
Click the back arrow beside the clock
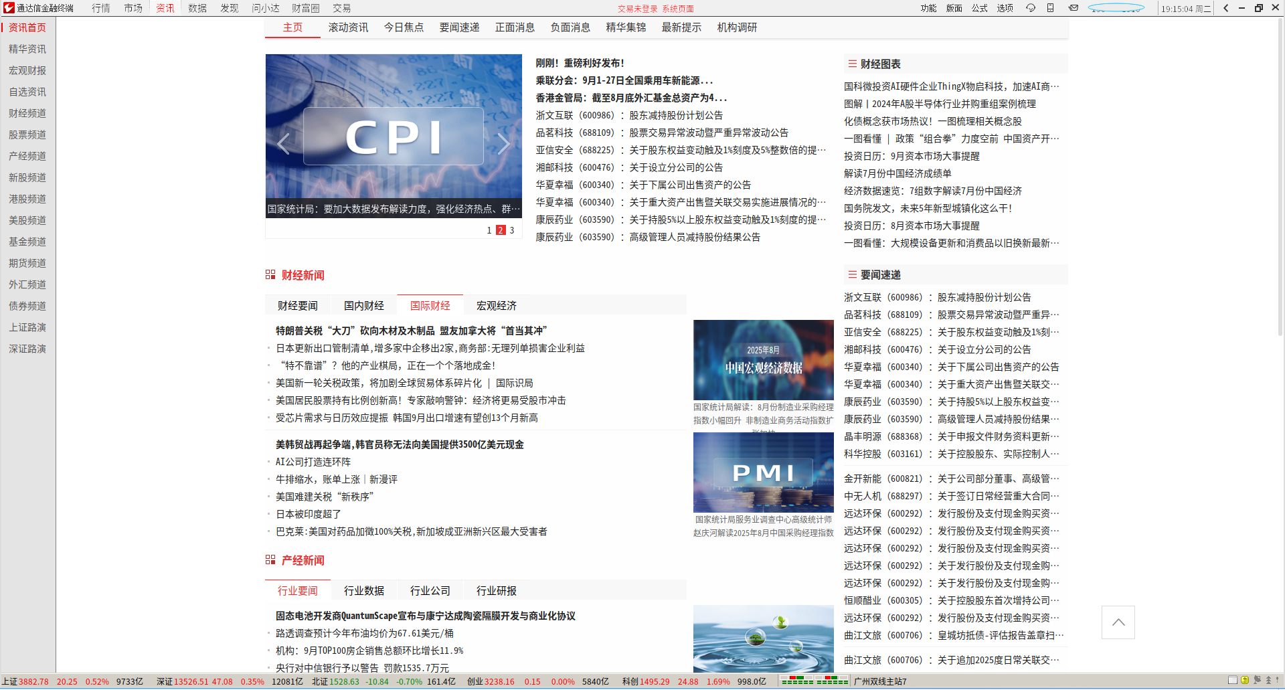[1225, 8]
